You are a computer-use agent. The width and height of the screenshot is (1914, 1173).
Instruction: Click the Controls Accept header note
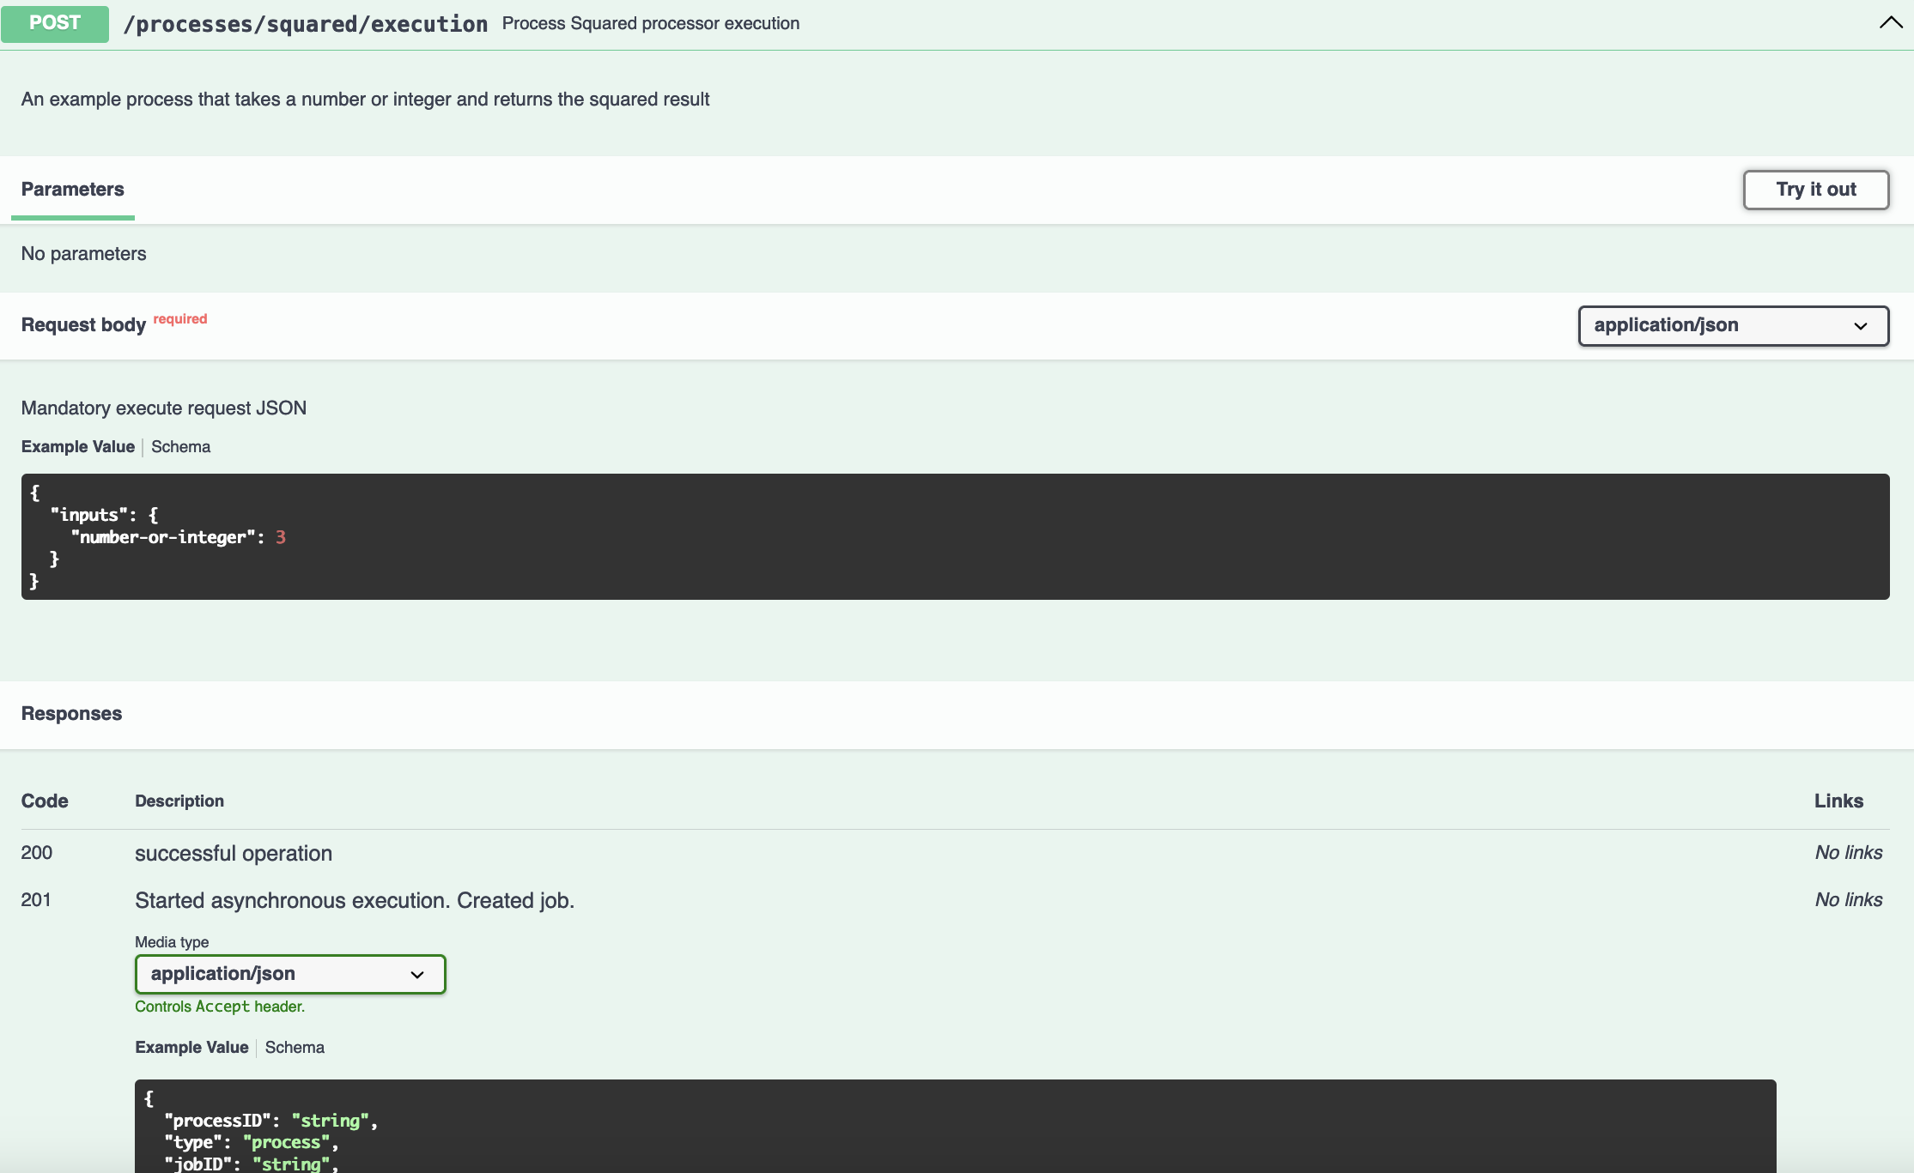pyautogui.click(x=220, y=1007)
